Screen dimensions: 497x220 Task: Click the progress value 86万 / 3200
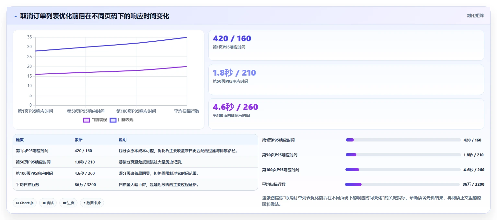(x=473, y=184)
